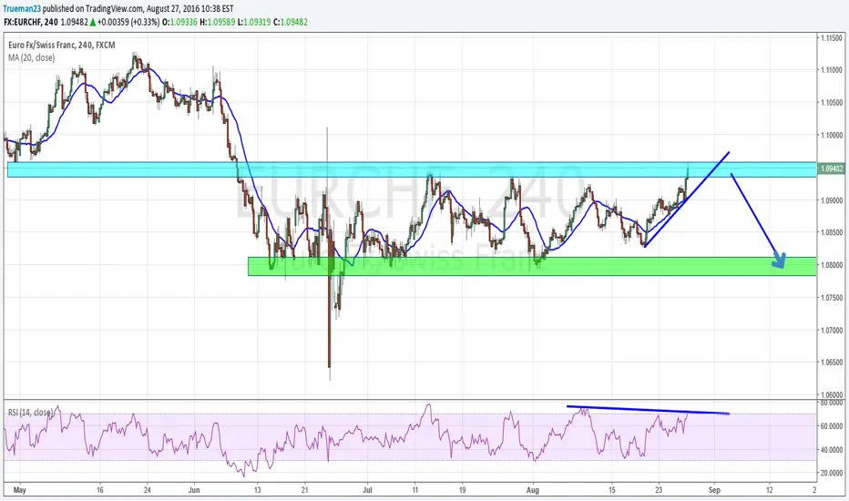Click the 1.08000 price axis label
This screenshot has height=501, width=849.
click(831, 265)
